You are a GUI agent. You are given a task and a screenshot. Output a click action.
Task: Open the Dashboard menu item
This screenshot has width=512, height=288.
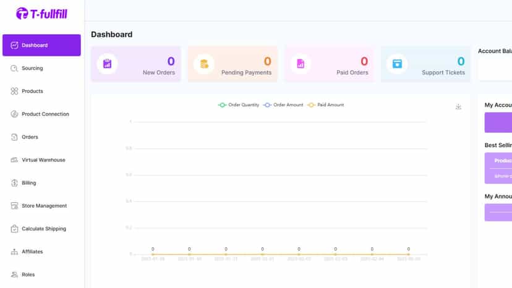41,45
